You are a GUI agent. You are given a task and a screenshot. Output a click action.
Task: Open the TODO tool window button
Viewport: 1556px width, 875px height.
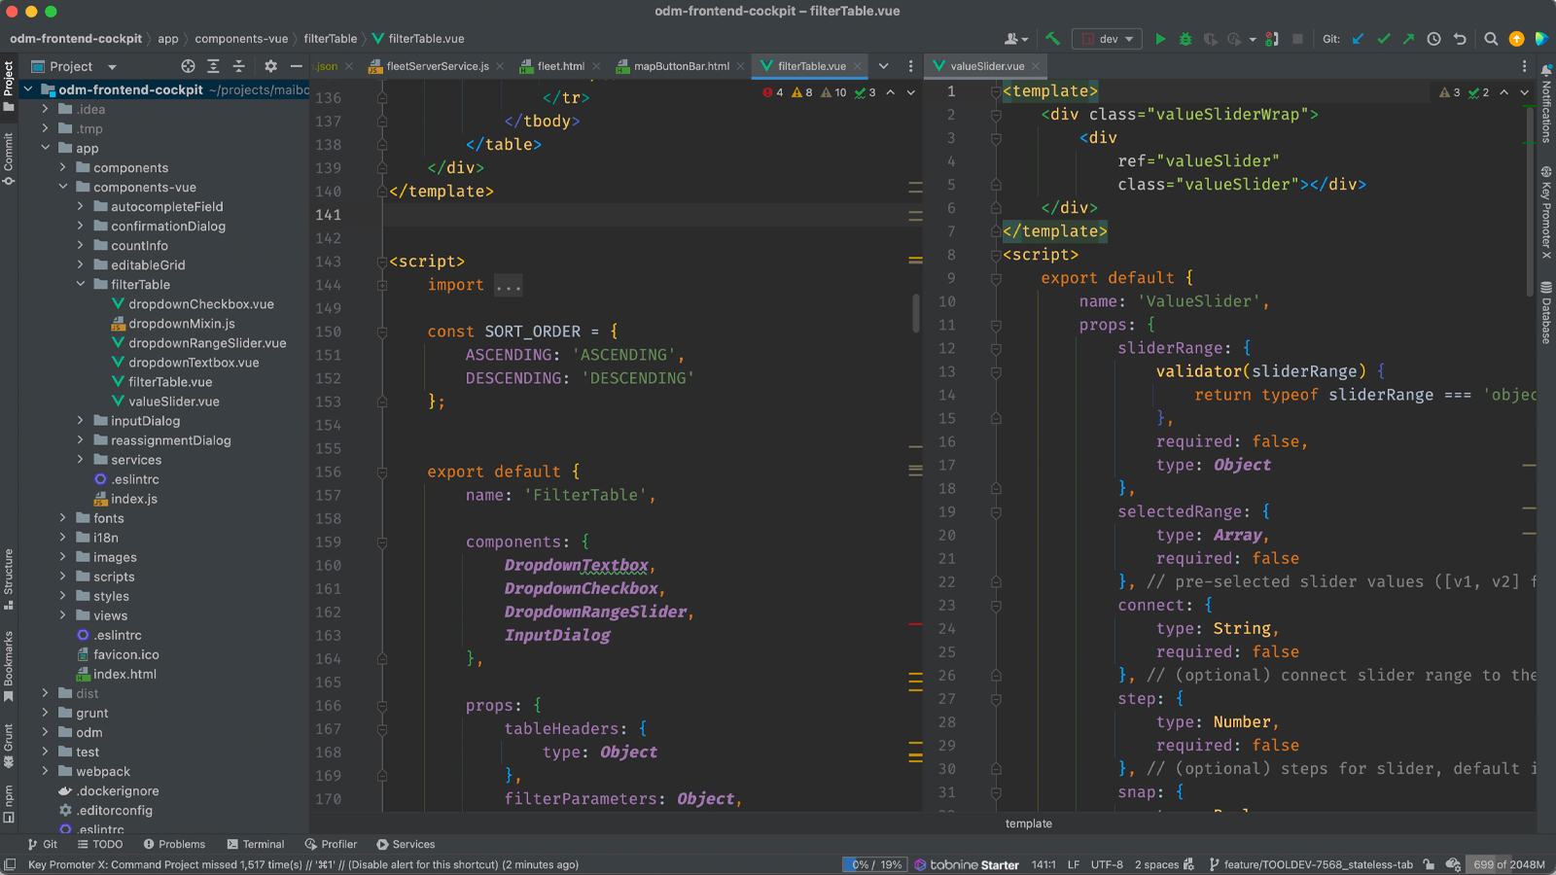tap(100, 844)
